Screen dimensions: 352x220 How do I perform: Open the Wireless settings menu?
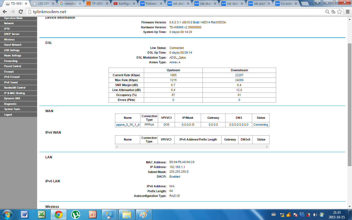[9, 40]
